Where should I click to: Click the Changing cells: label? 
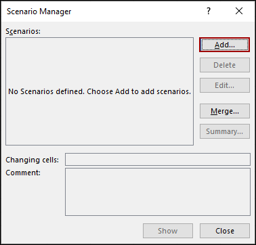point(32,160)
